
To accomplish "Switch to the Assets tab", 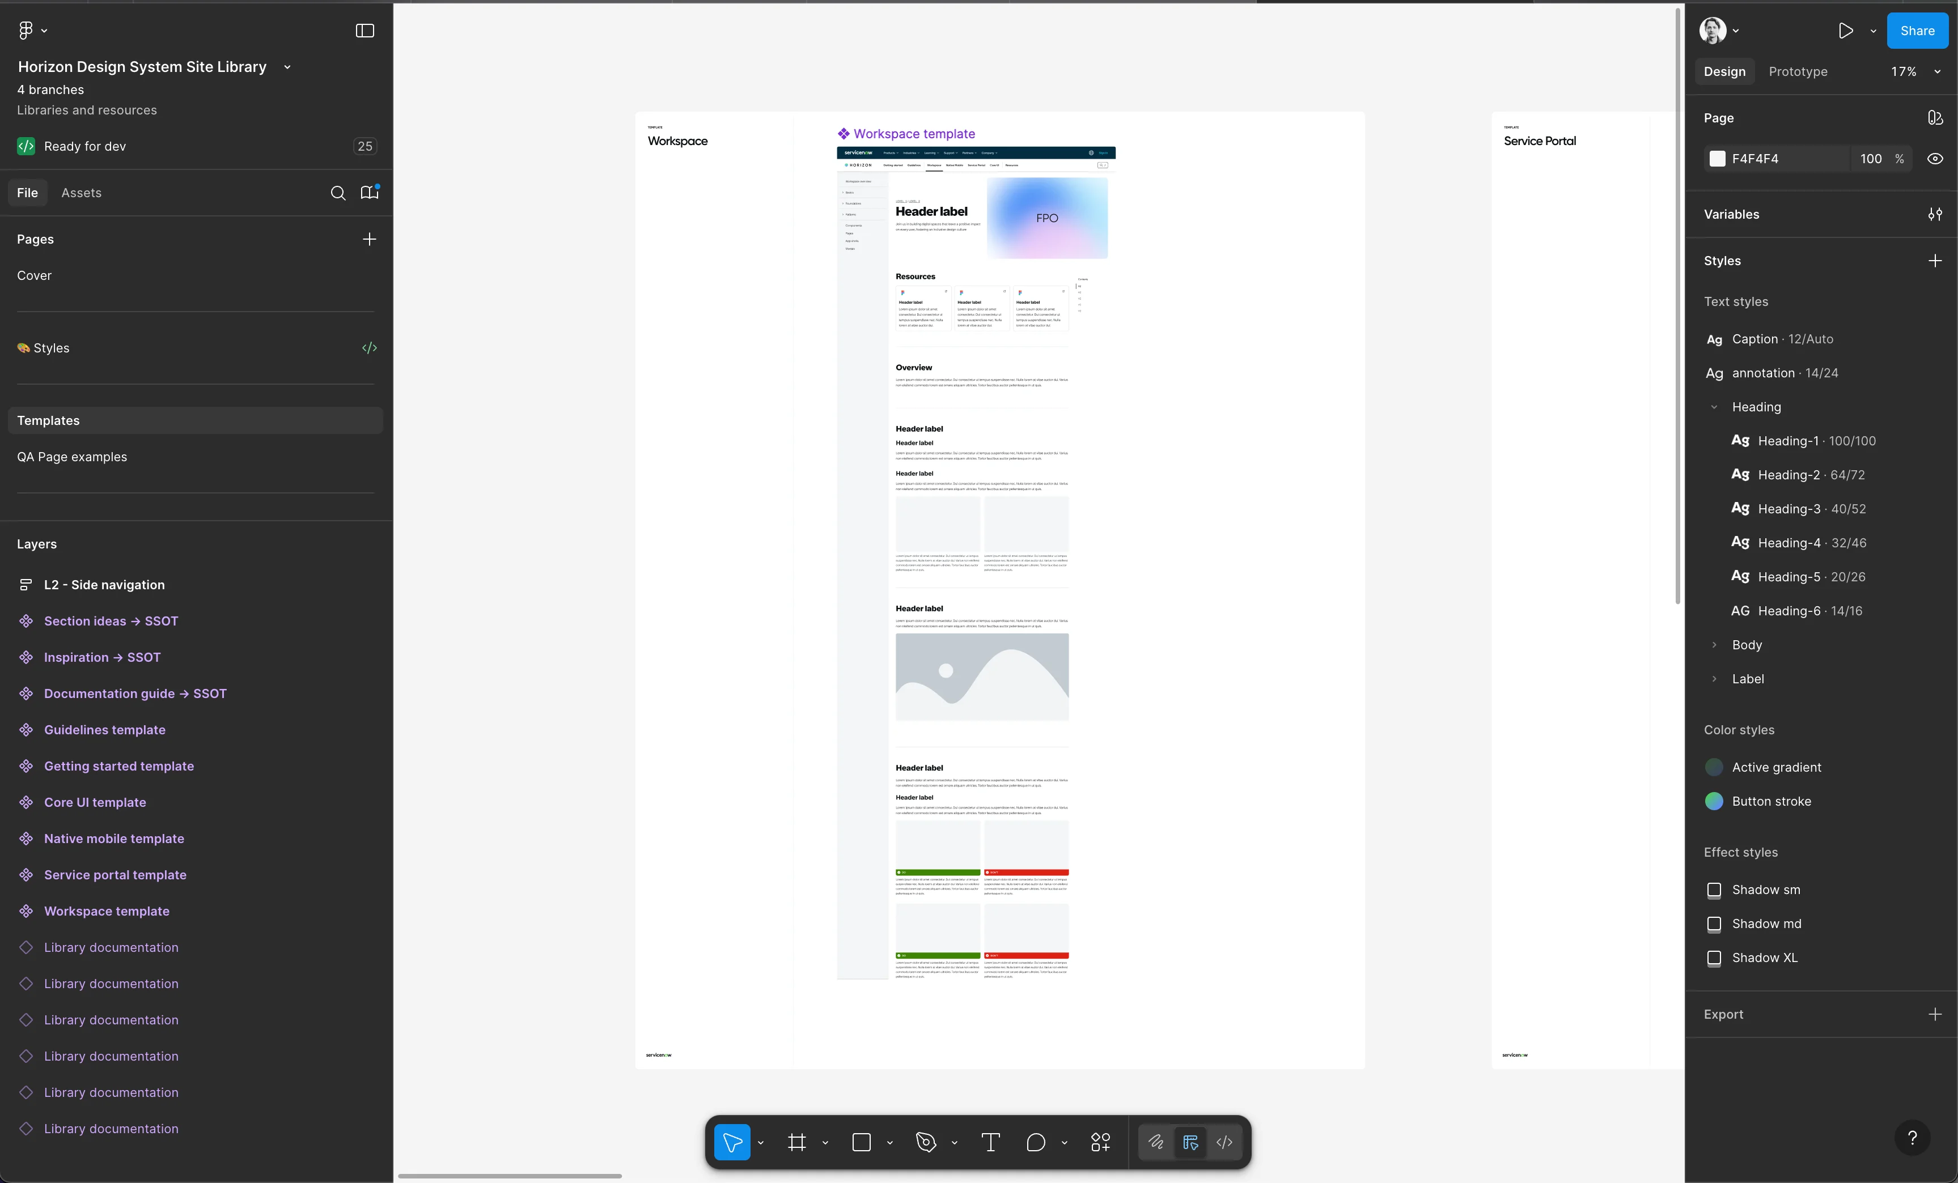I will pos(82,192).
